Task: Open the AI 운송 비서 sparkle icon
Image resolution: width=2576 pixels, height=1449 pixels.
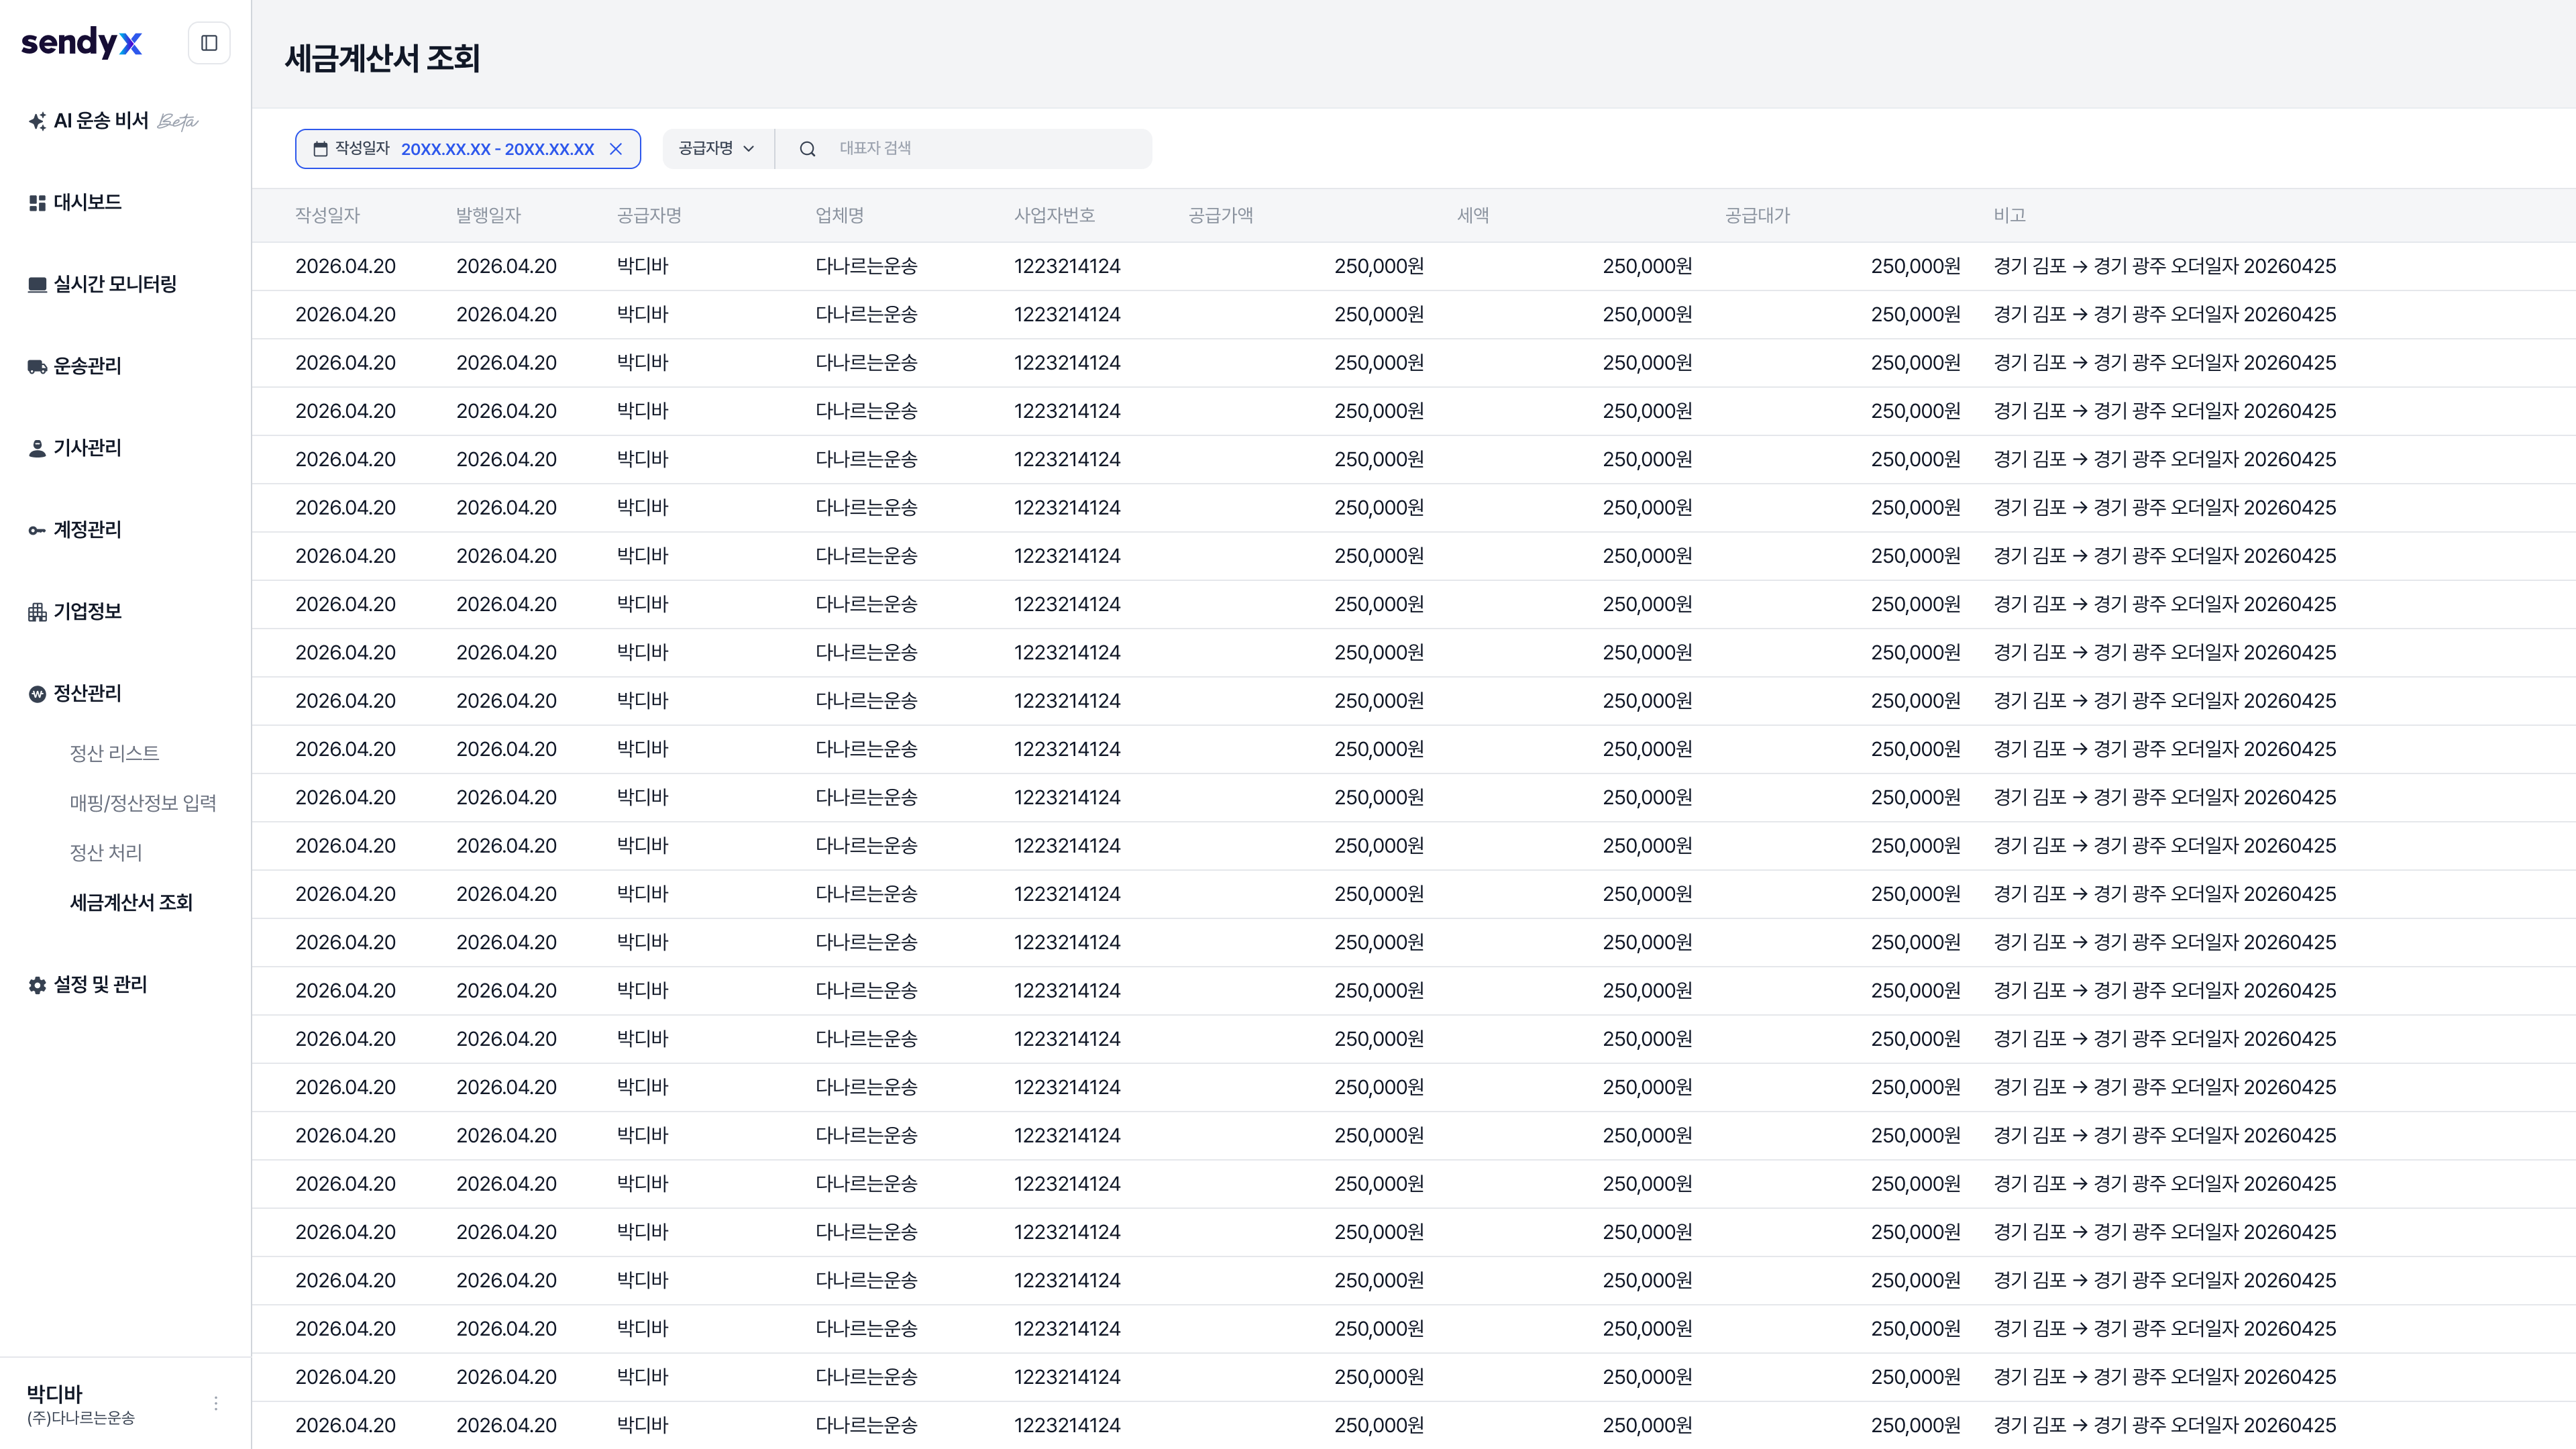Action: (37, 121)
